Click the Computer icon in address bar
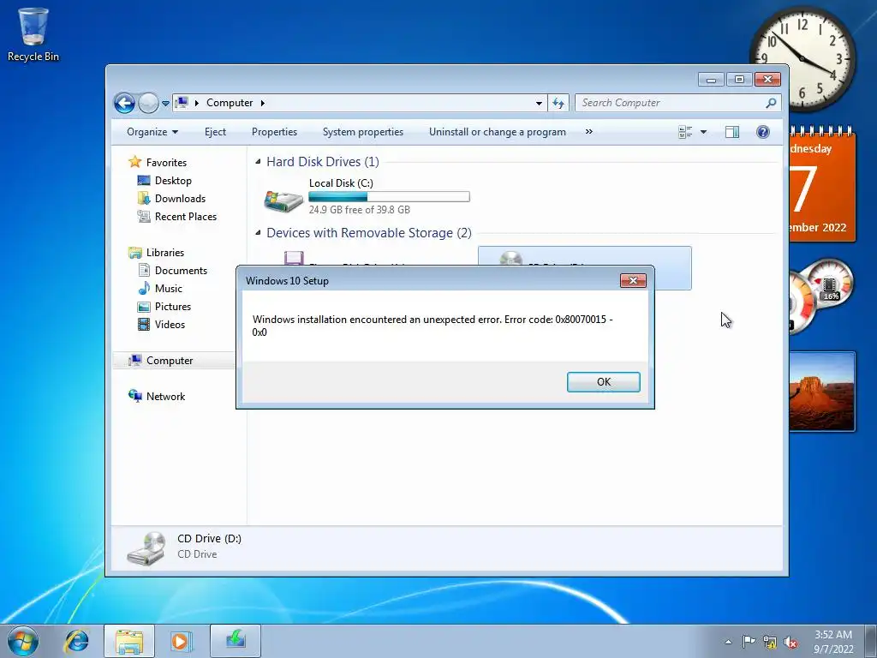The image size is (877, 658). (x=182, y=103)
